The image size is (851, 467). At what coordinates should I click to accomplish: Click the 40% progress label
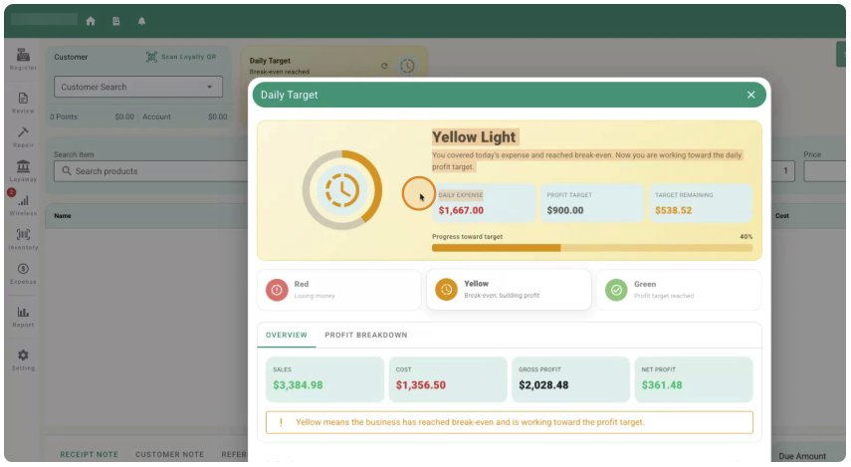[x=746, y=237]
